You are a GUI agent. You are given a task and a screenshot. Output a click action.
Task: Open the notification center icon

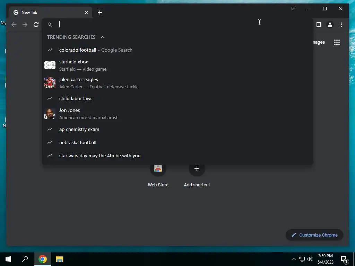point(344,259)
